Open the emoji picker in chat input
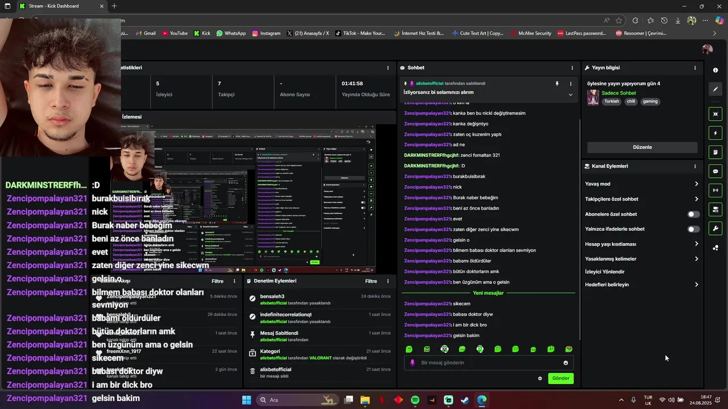 pyautogui.click(x=565, y=362)
